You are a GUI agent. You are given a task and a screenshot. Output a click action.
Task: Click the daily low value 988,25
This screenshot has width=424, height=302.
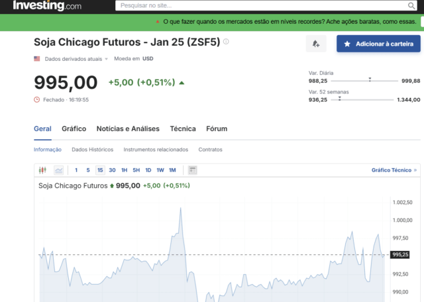318,81
